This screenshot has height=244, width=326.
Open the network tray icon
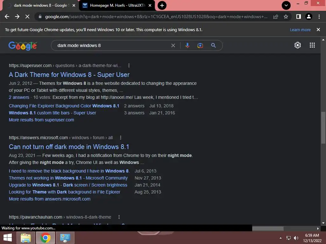pyautogui.click(x=288, y=238)
